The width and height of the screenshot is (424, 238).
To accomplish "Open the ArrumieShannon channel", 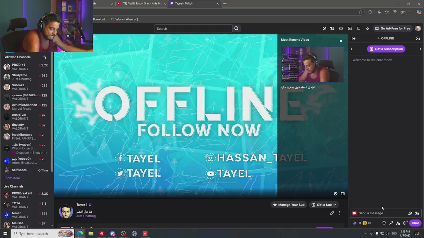I will (26, 107).
